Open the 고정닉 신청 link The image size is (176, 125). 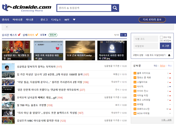pos(138,55)
